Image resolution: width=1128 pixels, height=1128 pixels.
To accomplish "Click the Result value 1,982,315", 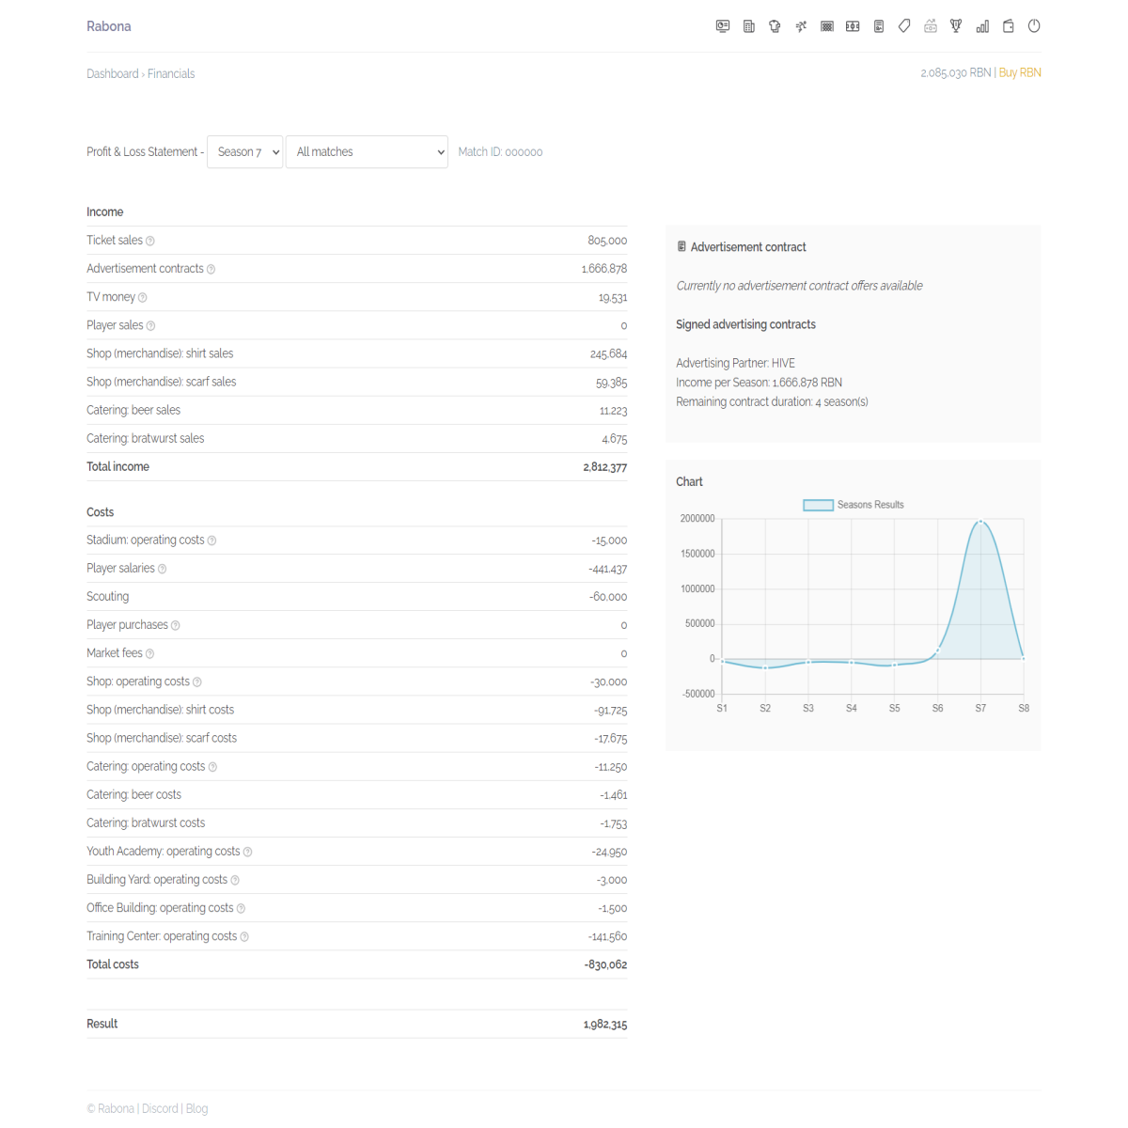I will point(604,1024).
